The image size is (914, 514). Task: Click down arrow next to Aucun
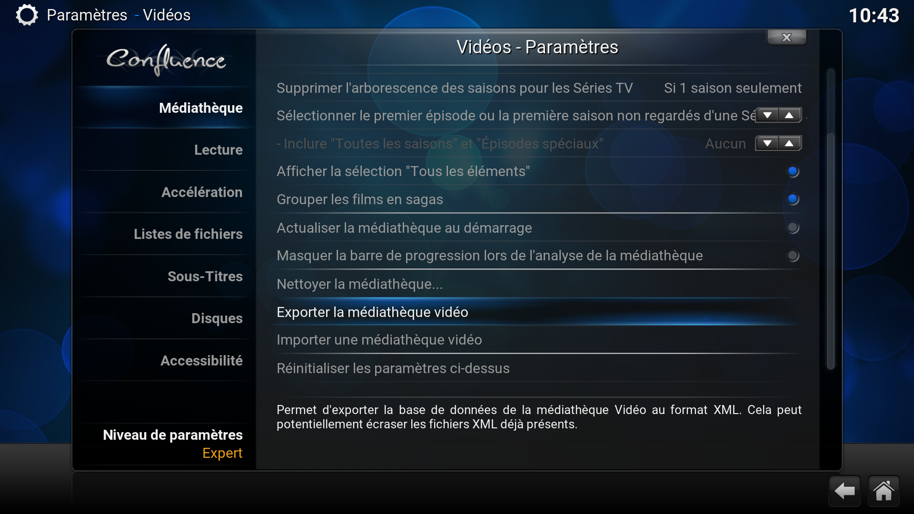(x=767, y=143)
